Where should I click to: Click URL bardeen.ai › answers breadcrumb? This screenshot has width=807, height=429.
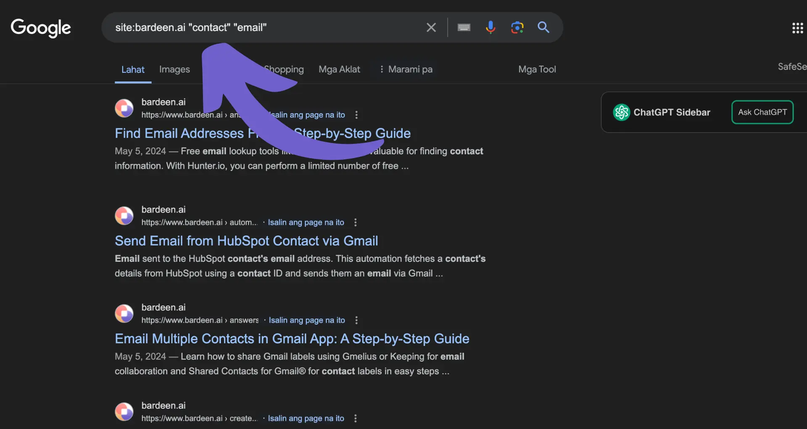pos(200,320)
